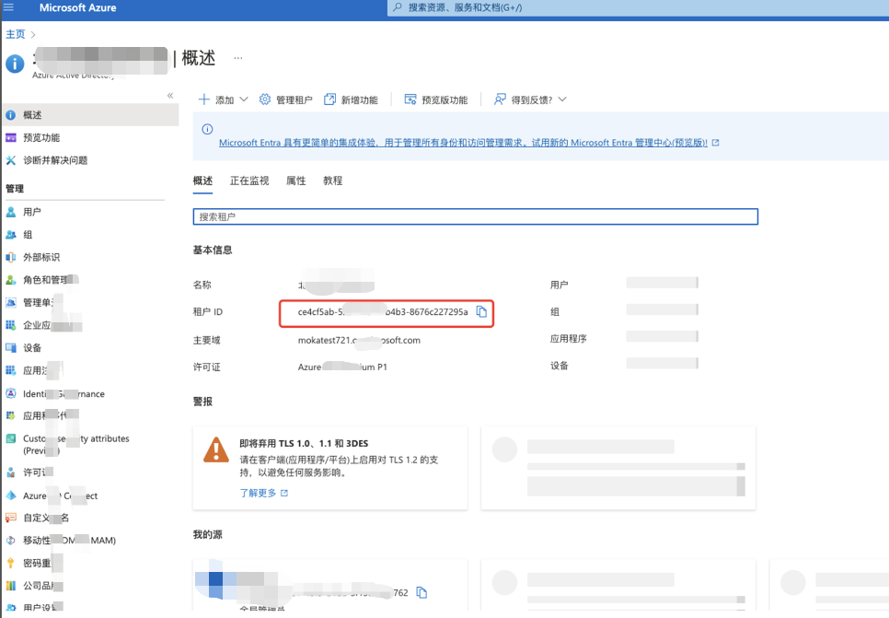
Task: Copy the ID ending in 762
Action: pos(421,592)
